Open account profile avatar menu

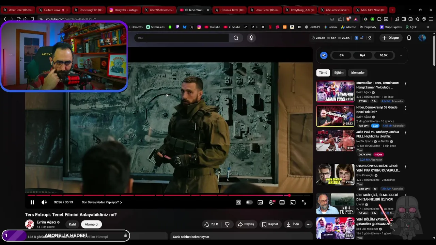(x=422, y=38)
